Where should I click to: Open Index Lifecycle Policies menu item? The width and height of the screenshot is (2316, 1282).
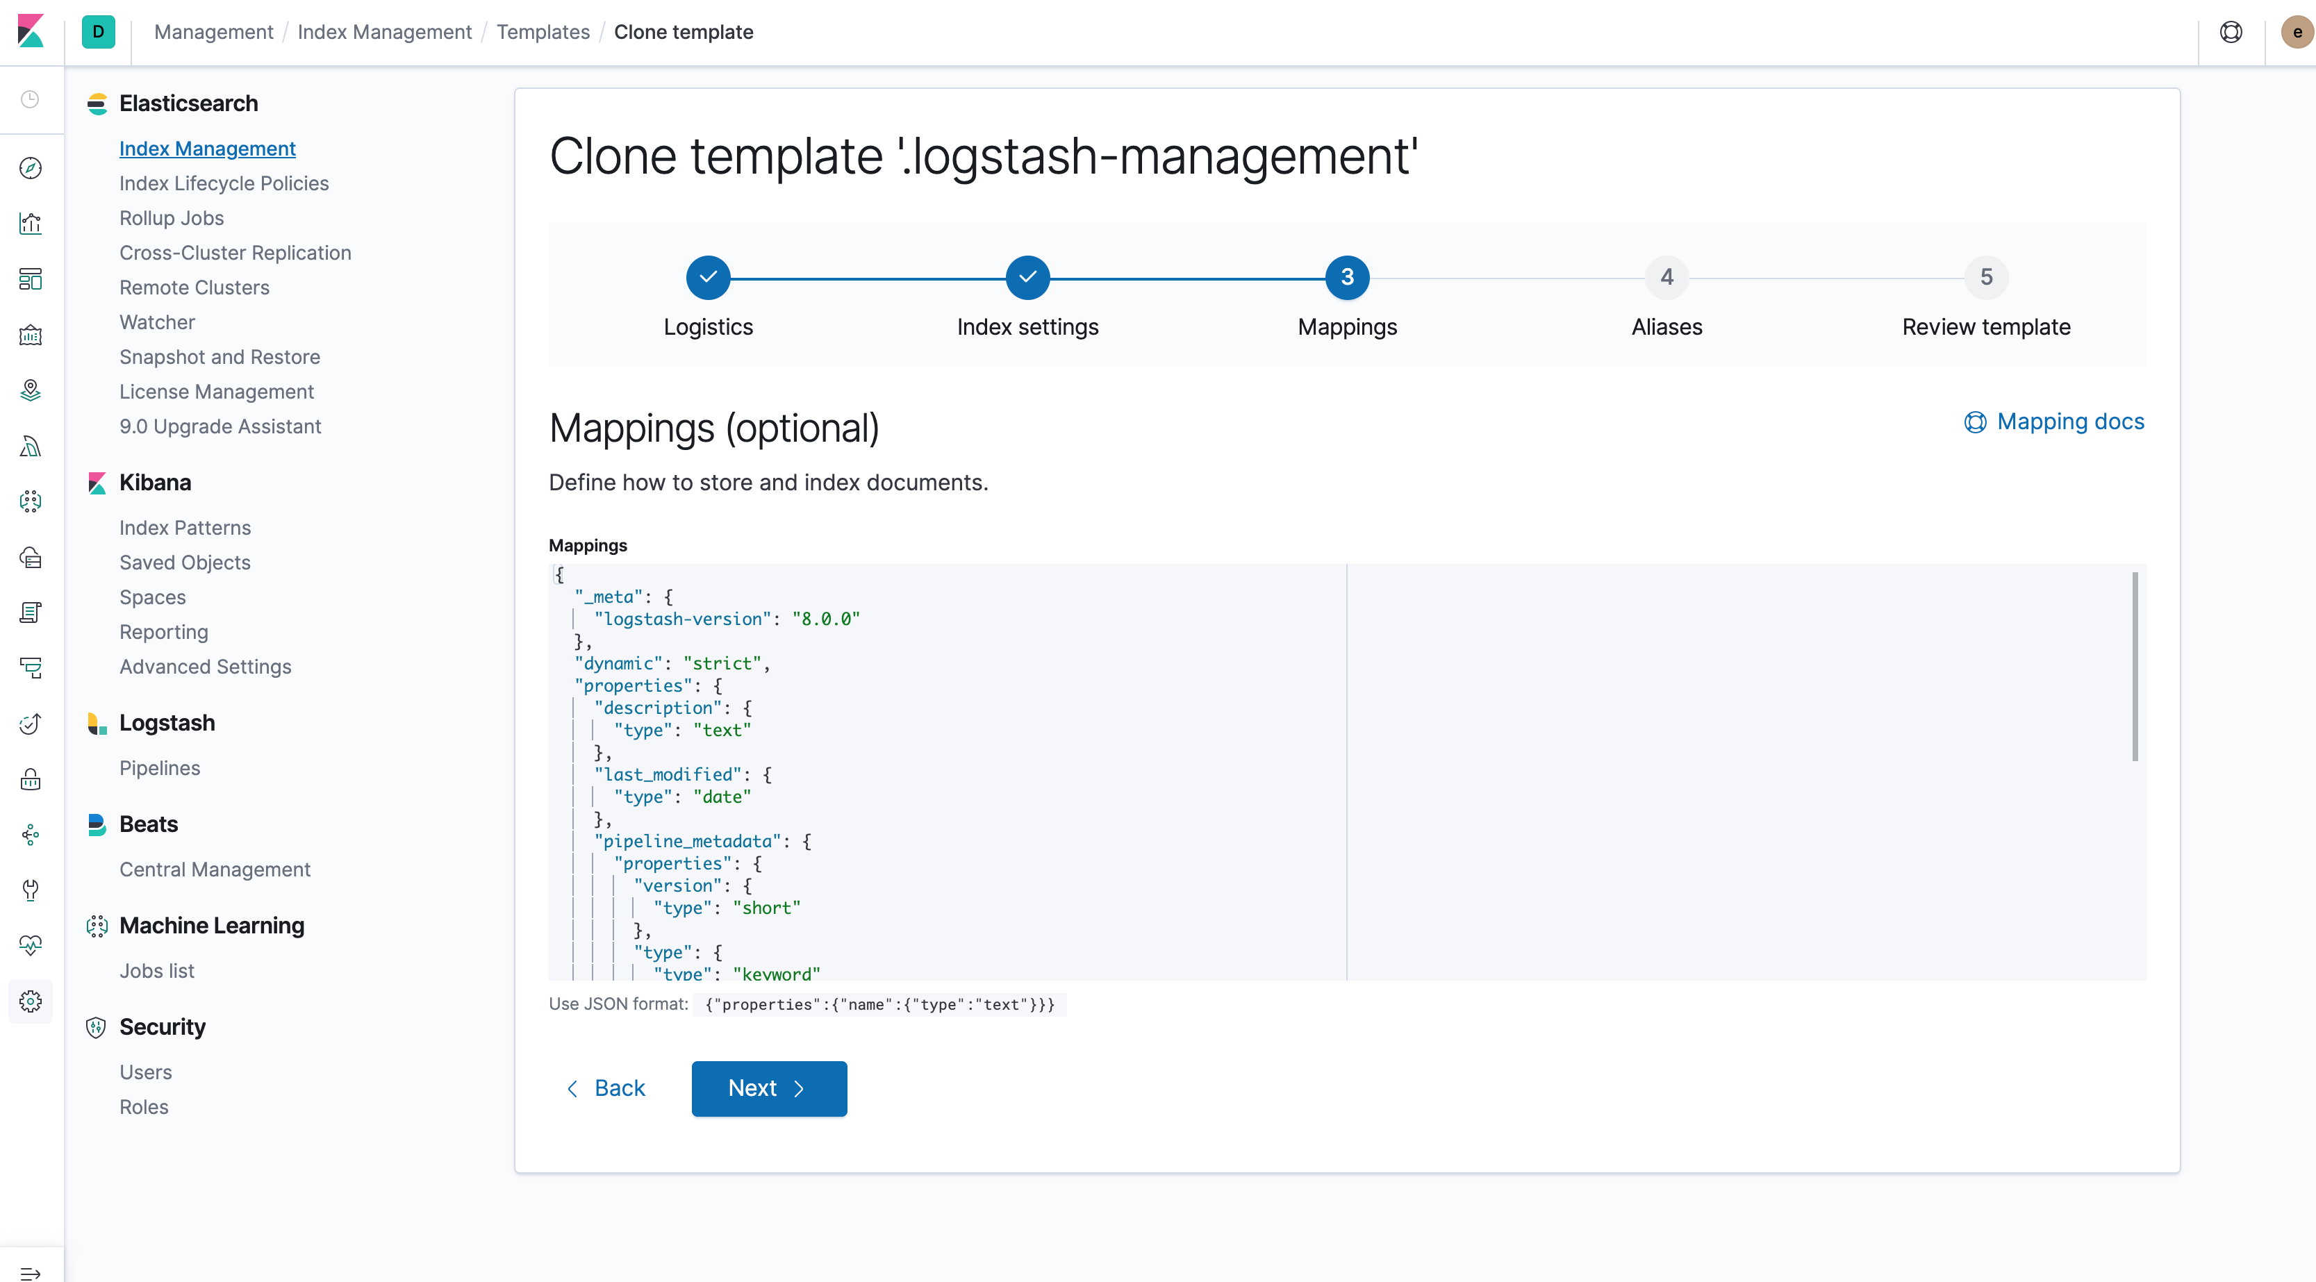224,183
